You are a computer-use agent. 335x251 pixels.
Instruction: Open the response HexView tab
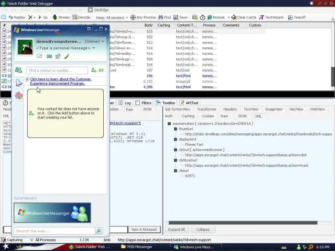pyautogui.click(x=296, y=109)
